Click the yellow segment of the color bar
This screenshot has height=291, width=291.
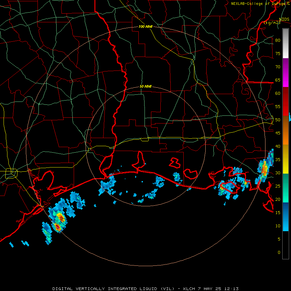tap(286, 159)
